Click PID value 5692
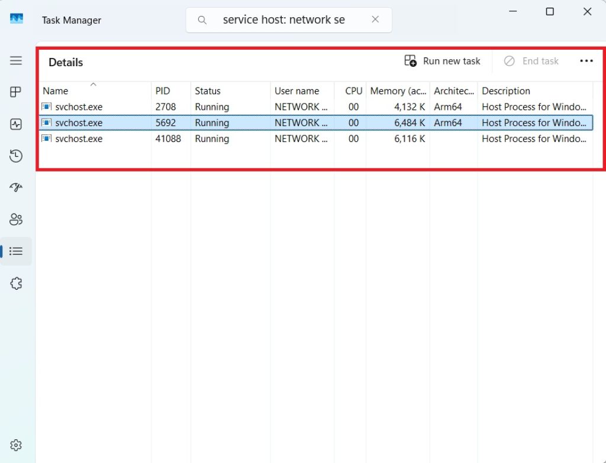The height and width of the screenshot is (463, 606). click(166, 123)
